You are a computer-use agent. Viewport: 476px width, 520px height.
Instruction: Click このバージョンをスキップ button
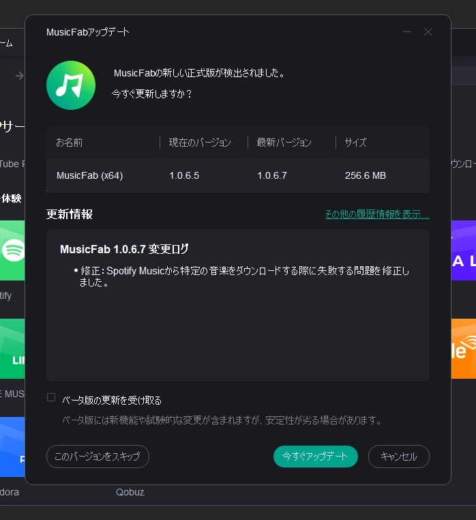[x=98, y=457]
